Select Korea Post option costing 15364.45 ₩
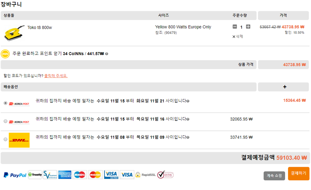The image size is (311, 190). [5, 103]
